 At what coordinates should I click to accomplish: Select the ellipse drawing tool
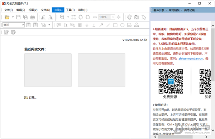[122, 25]
